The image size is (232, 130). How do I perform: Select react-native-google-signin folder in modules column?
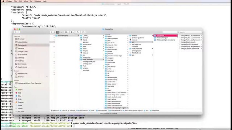116,108
